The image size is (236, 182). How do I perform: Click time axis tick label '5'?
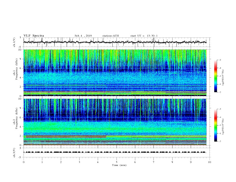click(x=117, y=162)
